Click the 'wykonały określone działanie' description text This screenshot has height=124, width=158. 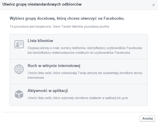click(78, 98)
